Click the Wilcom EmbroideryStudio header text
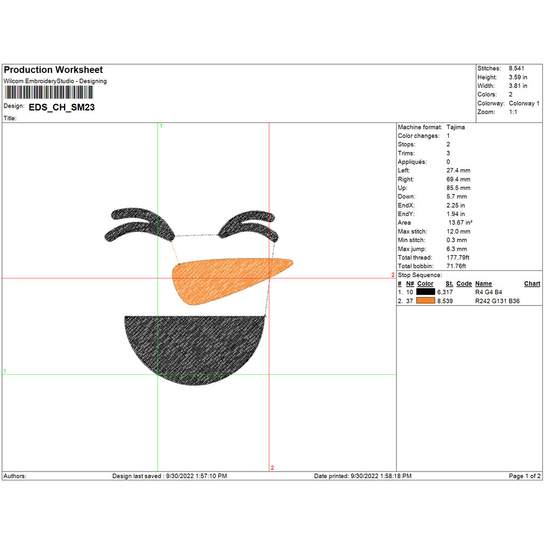 55,81
